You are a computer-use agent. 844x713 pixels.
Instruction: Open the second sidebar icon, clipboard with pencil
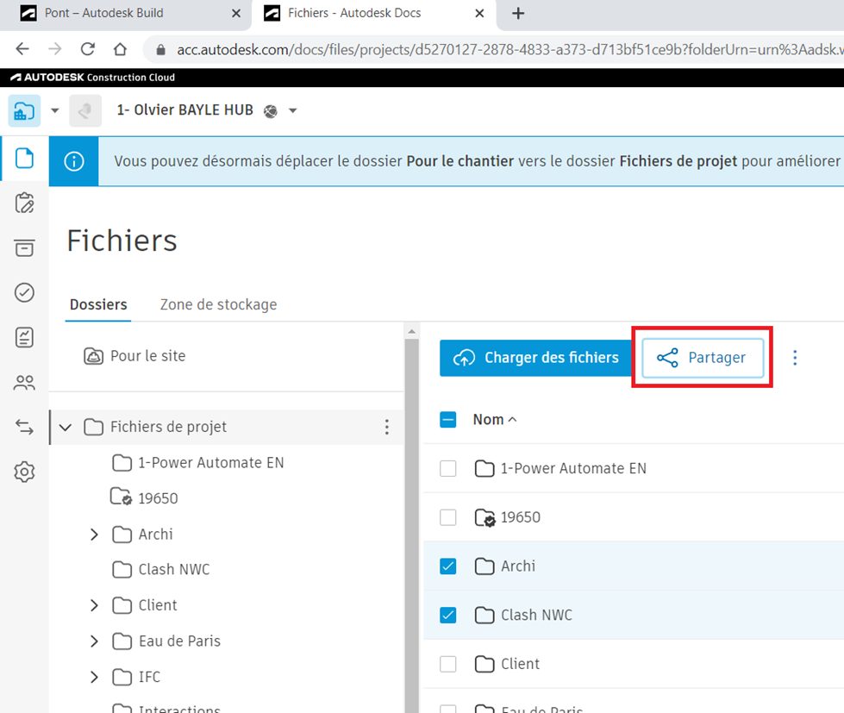click(x=24, y=203)
